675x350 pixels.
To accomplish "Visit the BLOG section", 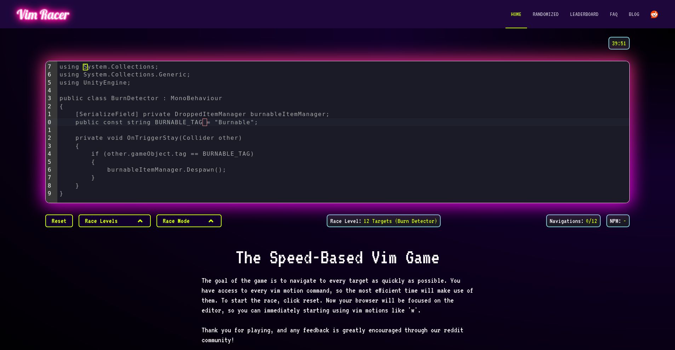I will (634, 14).
